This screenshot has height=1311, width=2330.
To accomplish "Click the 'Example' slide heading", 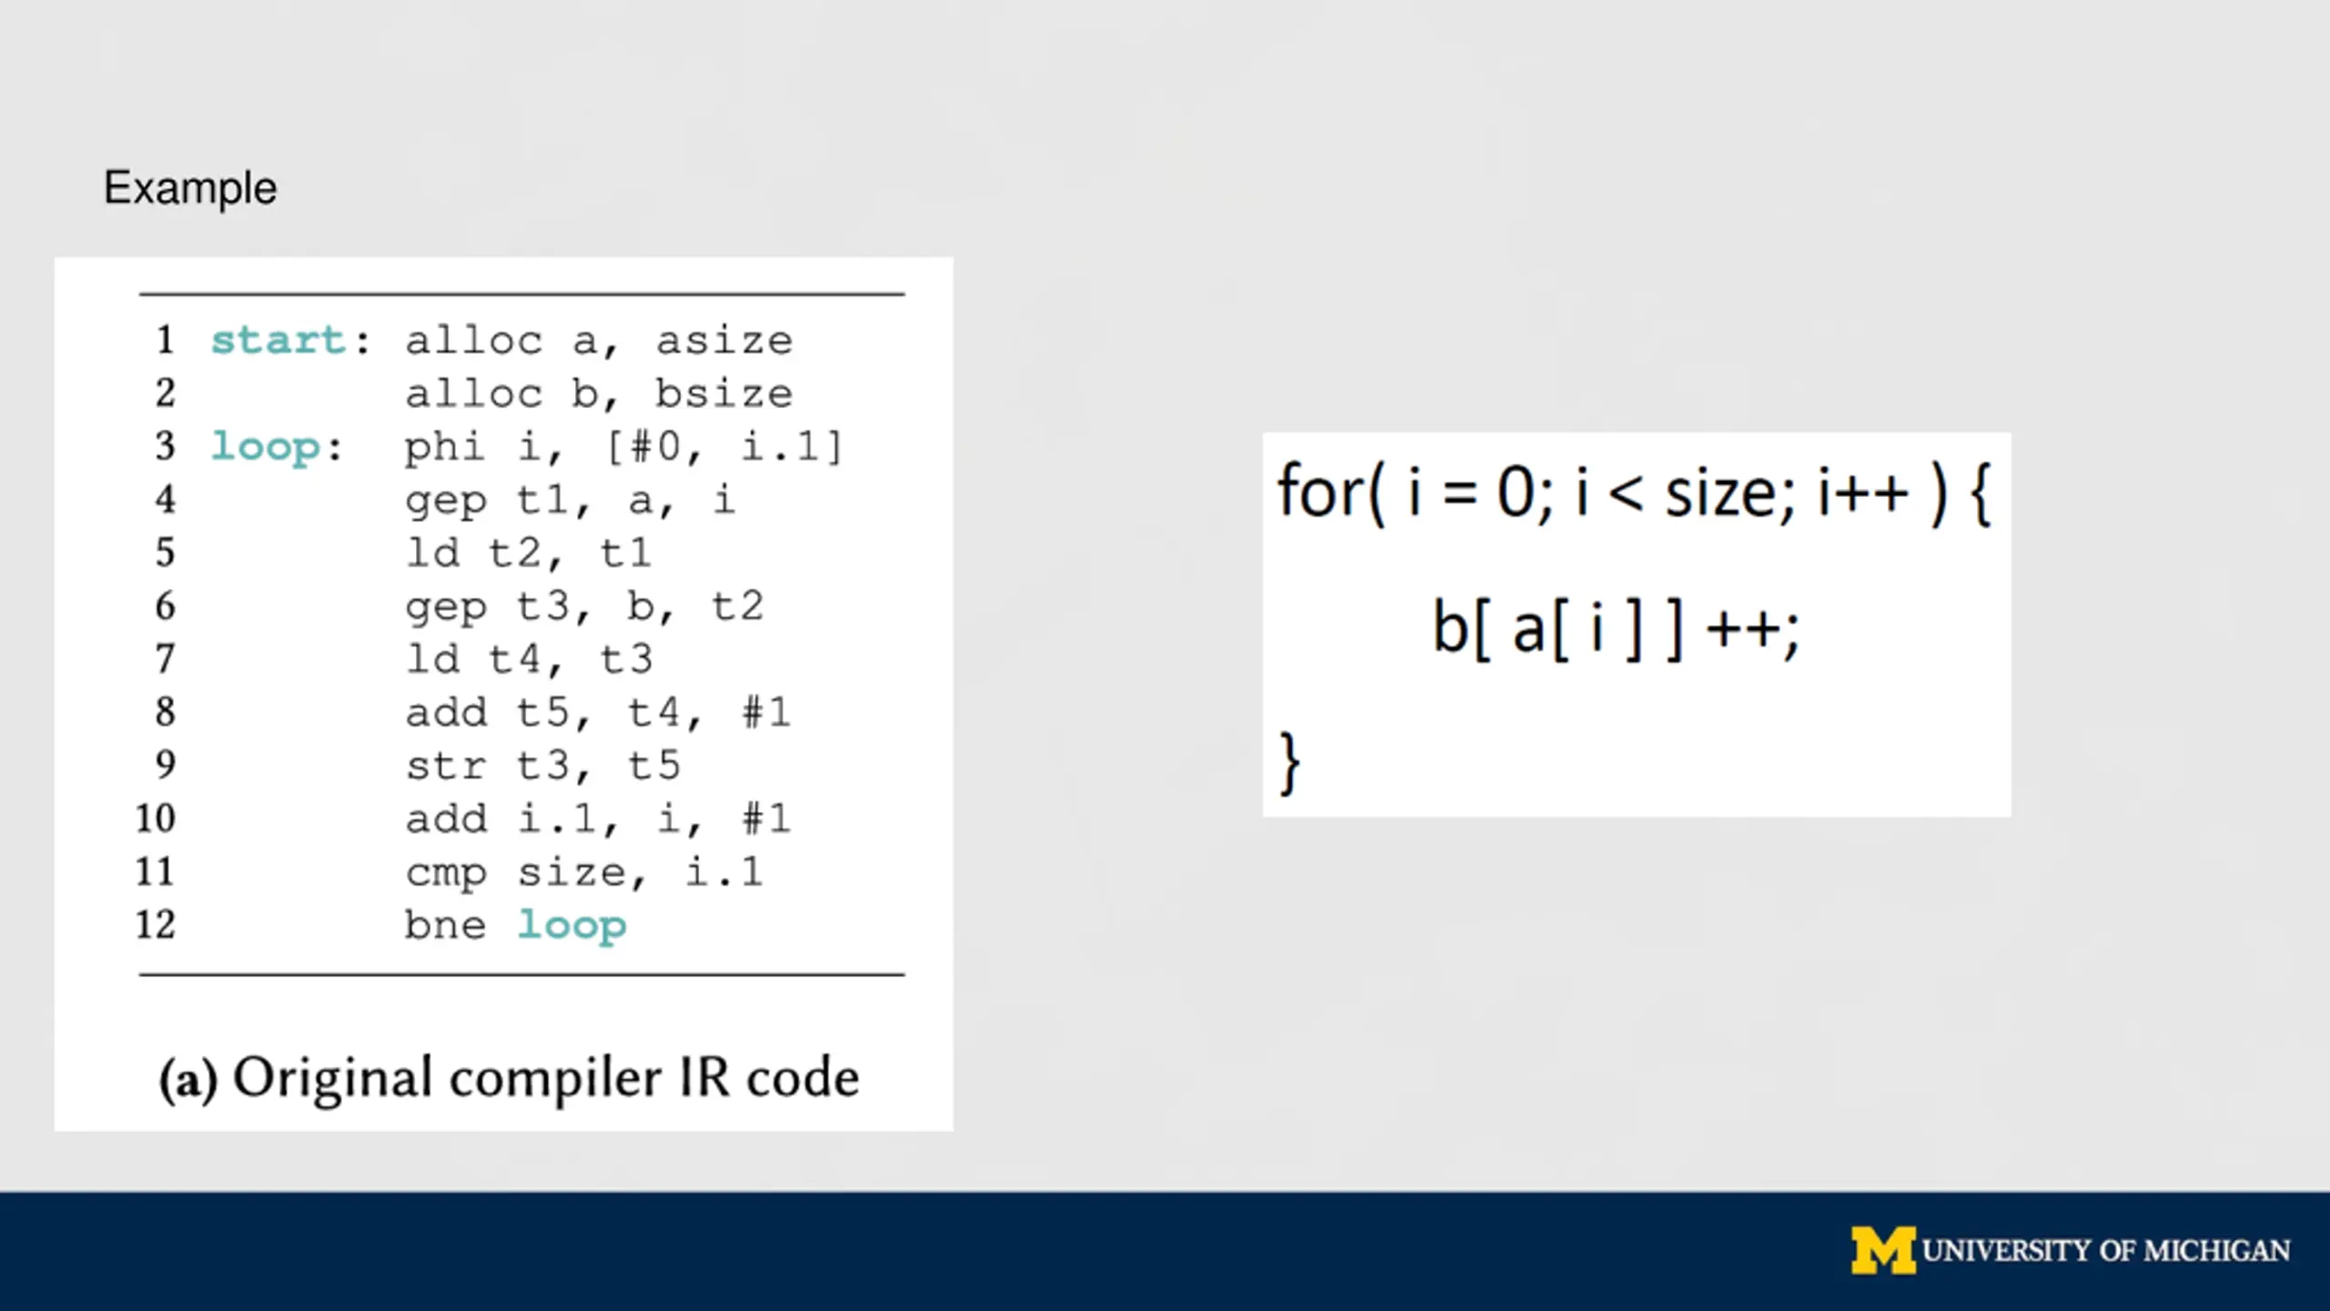I will click(190, 189).
